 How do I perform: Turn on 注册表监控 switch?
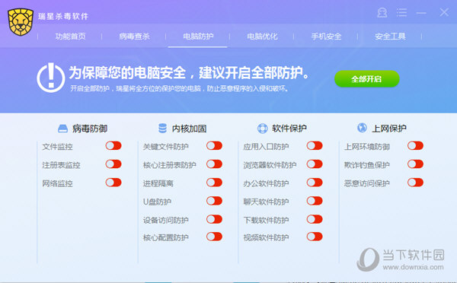[113, 164]
